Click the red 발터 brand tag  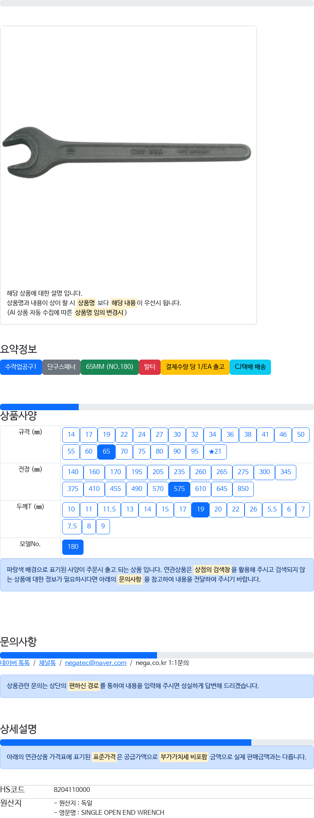tap(150, 367)
